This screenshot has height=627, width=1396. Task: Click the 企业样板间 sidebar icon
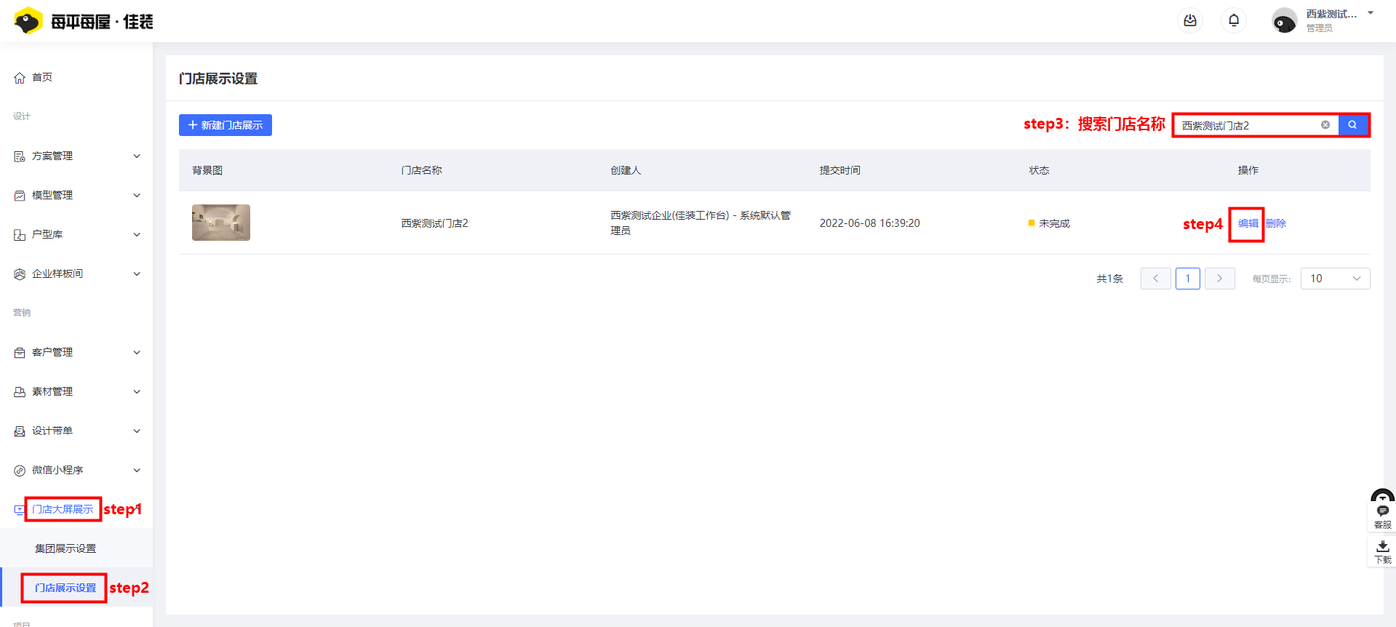point(20,274)
